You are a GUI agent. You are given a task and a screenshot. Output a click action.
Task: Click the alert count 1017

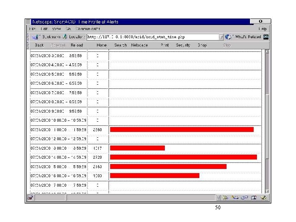tap(97, 148)
